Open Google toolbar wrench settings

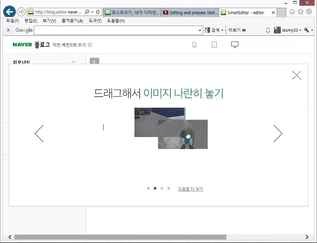pos(306,30)
